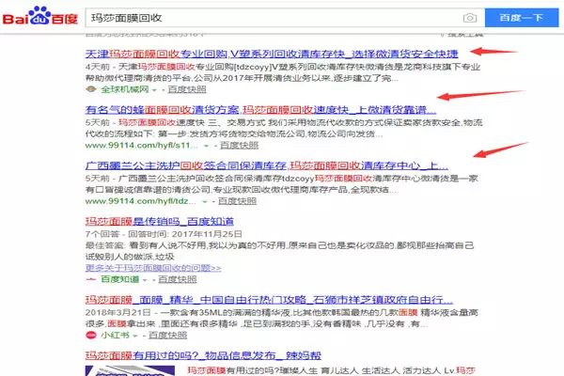
Task: Open 百度快照 for 百度知道 result
Action: point(177,279)
